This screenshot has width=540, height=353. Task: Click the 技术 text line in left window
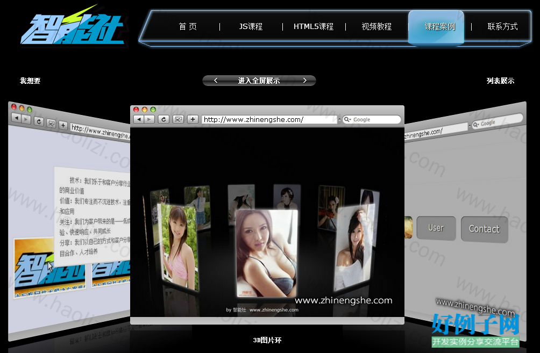[x=100, y=182]
